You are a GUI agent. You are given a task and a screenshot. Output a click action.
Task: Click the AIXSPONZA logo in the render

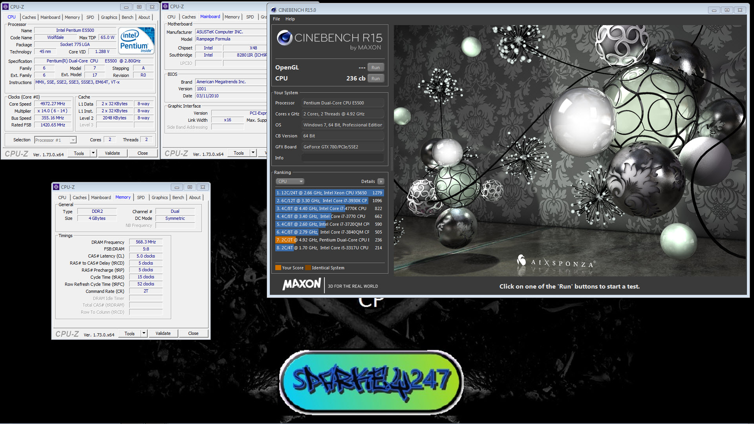pos(556,262)
